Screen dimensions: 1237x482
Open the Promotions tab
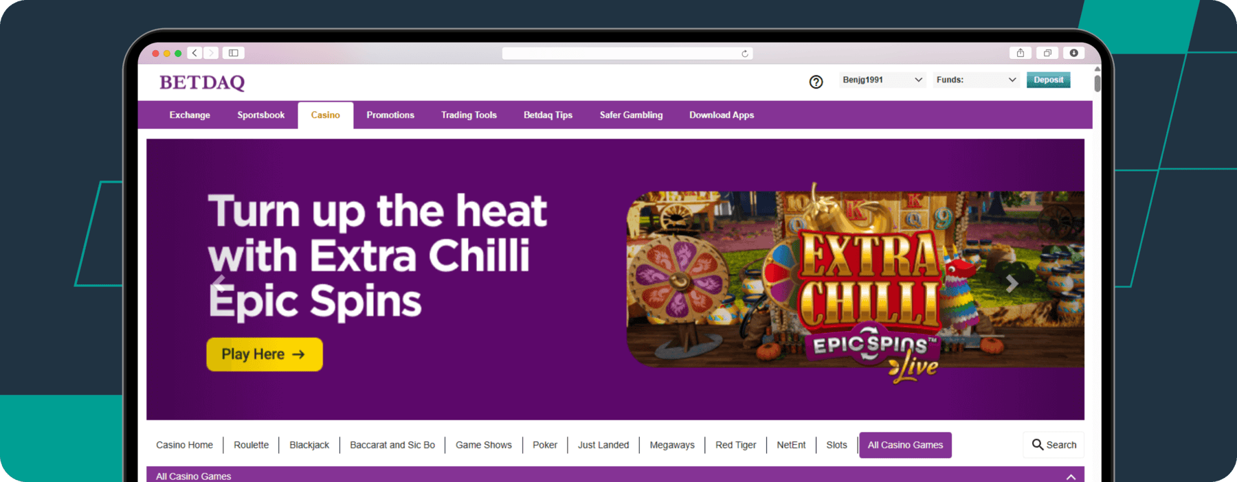pyautogui.click(x=390, y=115)
